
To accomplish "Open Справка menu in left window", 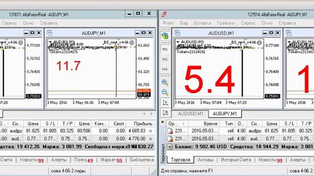I will [49, 23].
